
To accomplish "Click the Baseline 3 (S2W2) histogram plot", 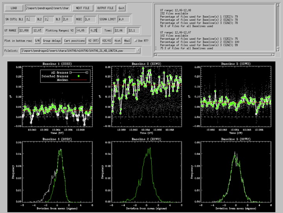I will (x=236, y=172).
